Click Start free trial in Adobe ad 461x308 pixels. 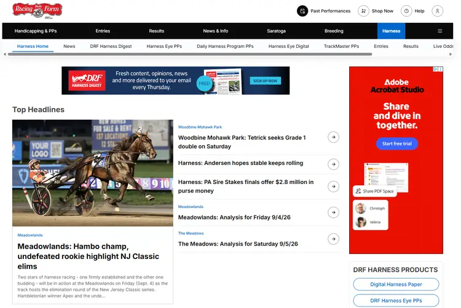(397, 144)
